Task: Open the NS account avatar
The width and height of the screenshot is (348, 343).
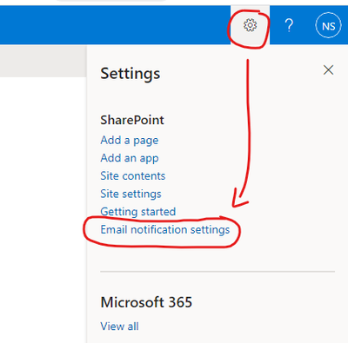Action: pos(328,25)
